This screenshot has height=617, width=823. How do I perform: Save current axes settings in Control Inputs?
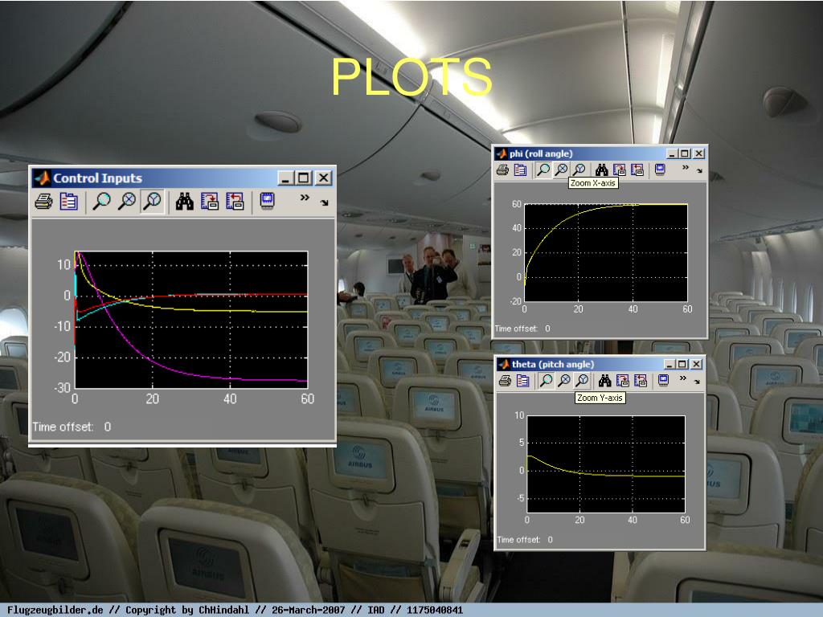209,202
